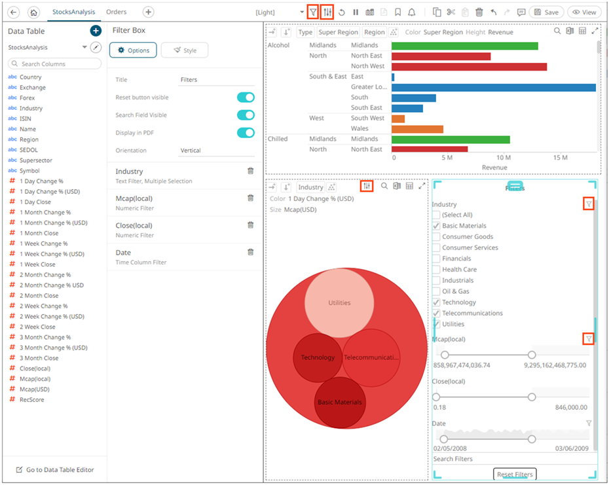Screen dimensions: 609x485
Task: Click the cut scissors icon in the toolbar
Action: (451, 12)
